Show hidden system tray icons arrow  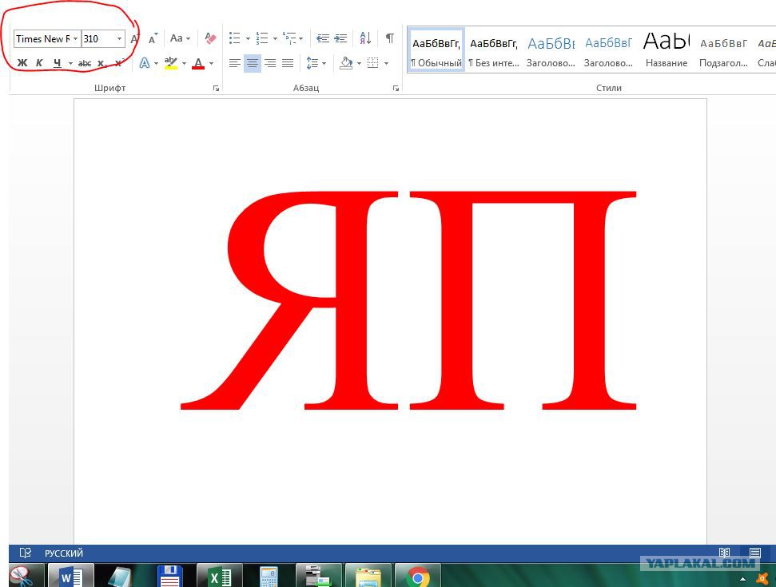pos(742,578)
